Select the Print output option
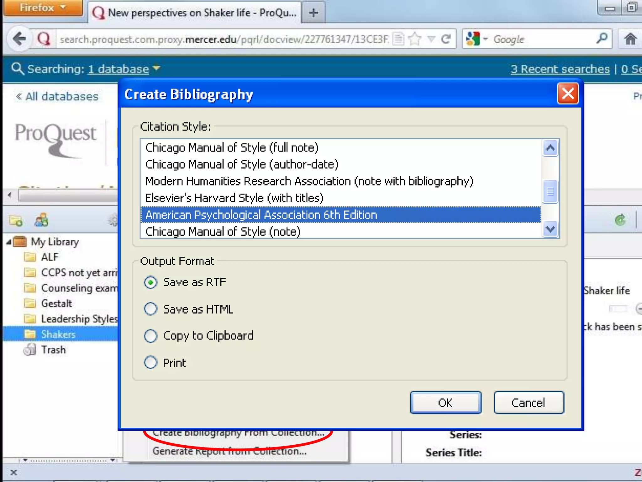This screenshot has width=642, height=482. pos(151,363)
